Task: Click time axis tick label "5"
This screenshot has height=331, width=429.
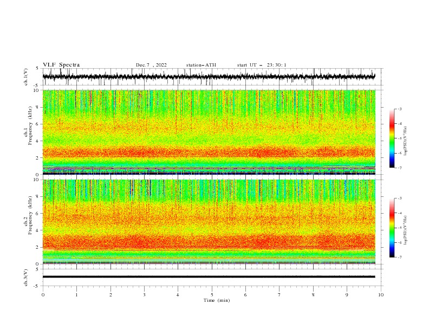Action: click(x=212, y=295)
